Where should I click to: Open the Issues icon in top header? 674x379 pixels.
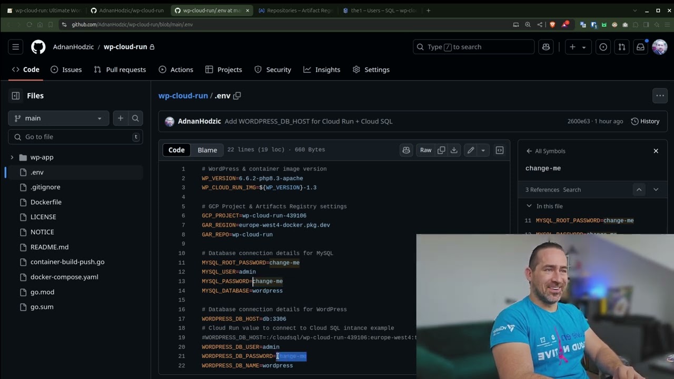tap(603, 47)
